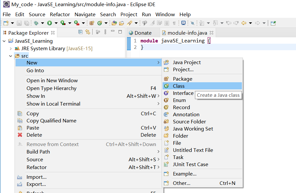
Task: Open the Run configurations dropdown arrow
Action: click(56, 23)
